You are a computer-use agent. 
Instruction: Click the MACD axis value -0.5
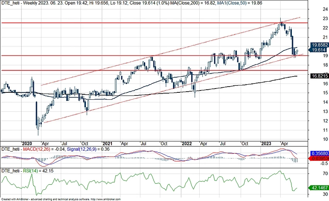click(324, 164)
